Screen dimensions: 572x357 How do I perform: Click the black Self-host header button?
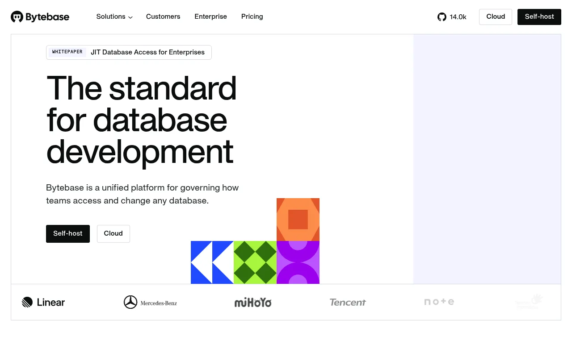[539, 17]
